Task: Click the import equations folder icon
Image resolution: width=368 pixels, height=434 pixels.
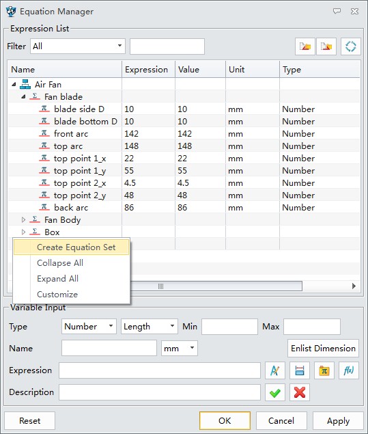Action: [305, 46]
